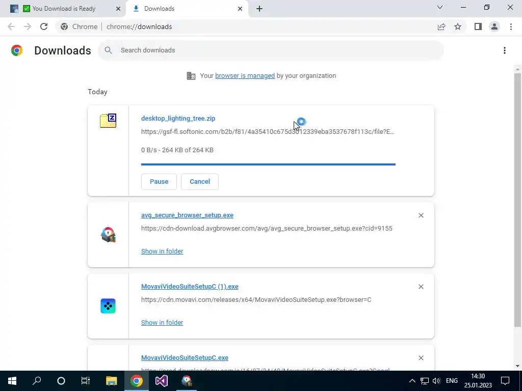Bookmark this tab with the star icon
Screen dimensions: 522x391
click(x=458, y=26)
